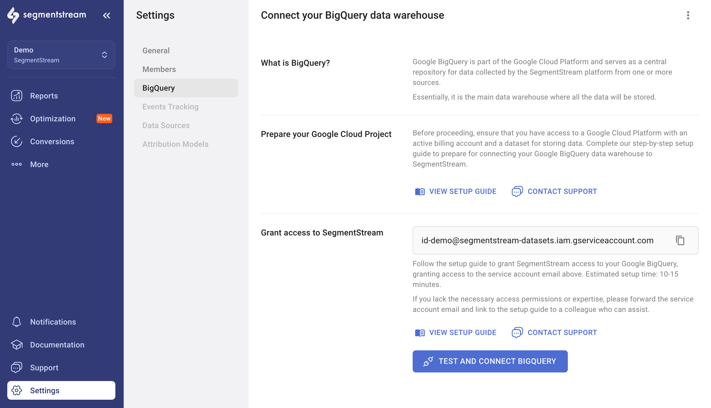Open the Demo project switcher
Image resolution: width=711 pixels, height=408 pixels.
pos(61,55)
